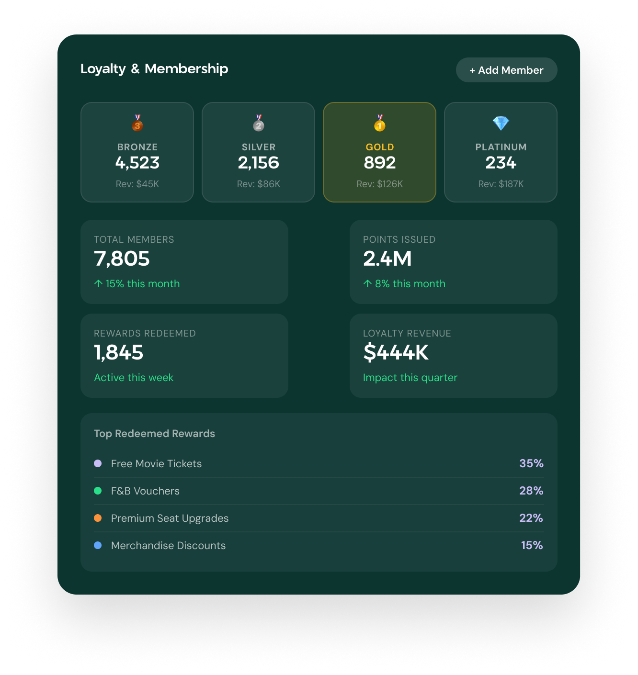Click the green arrow beside 15% this month

pos(98,284)
